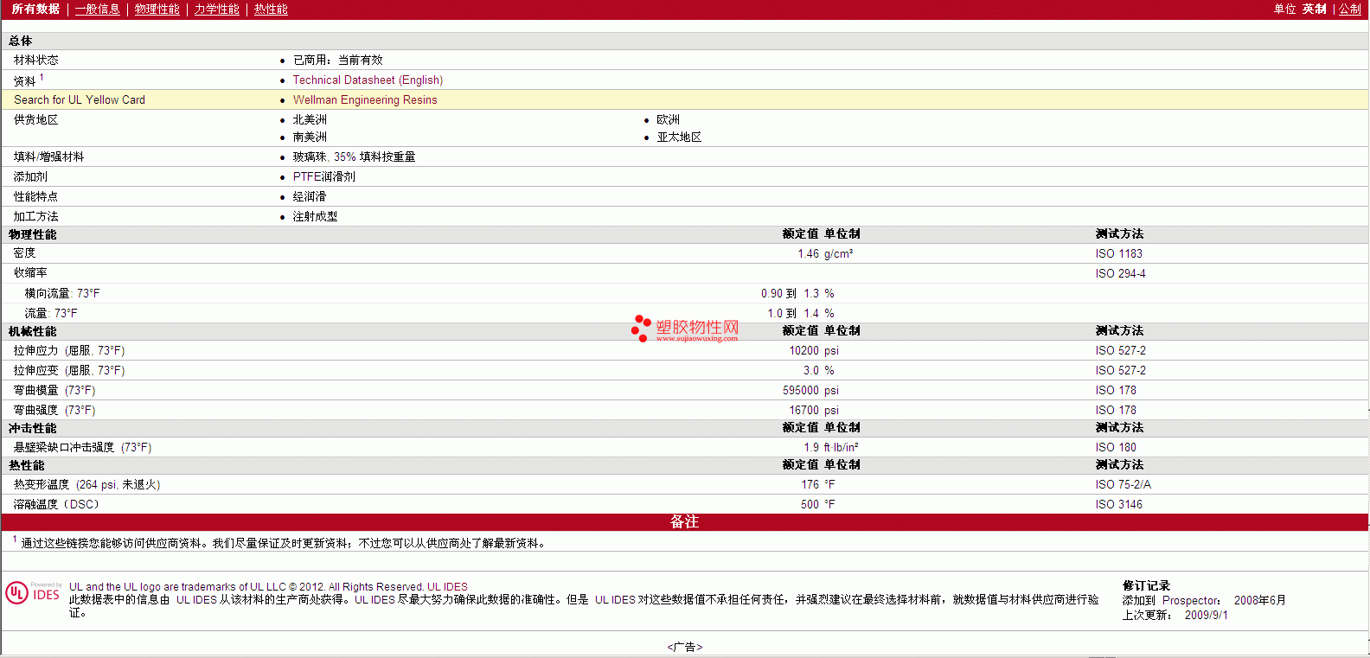The height and width of the screenshot is (658, 1370).
Task: Click PTFE润滑剂 additive text
Action: pos(323,176)
